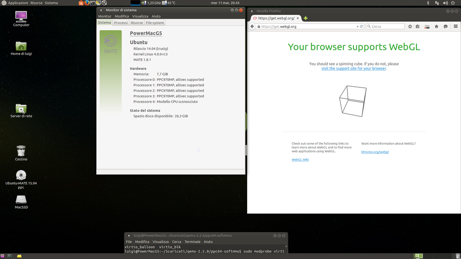This screenshot has width=461, height=259.
Task: Select the https://get.webgl.org/ Firefox tab
Action: tap(276, 18)
